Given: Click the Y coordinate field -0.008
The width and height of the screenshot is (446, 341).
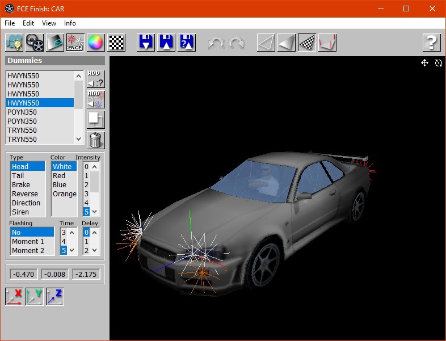Looking at the screenshot, I should (55, 274).
